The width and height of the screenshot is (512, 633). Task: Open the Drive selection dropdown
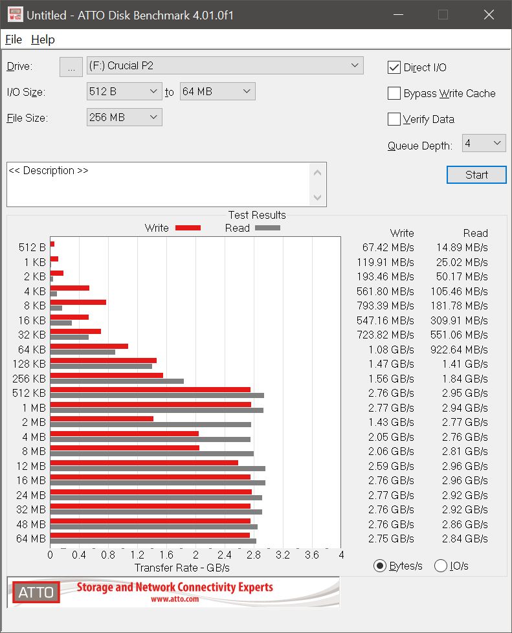point(225,66)
